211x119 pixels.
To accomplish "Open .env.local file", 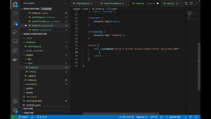I will (x=45, y=97).
